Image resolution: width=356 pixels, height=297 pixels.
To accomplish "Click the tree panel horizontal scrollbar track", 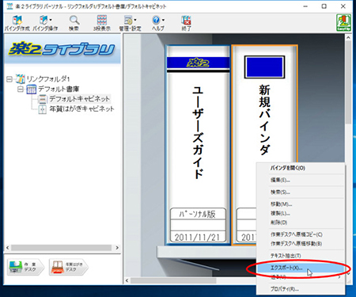I will pyautogui.click(x=62, y=248).
